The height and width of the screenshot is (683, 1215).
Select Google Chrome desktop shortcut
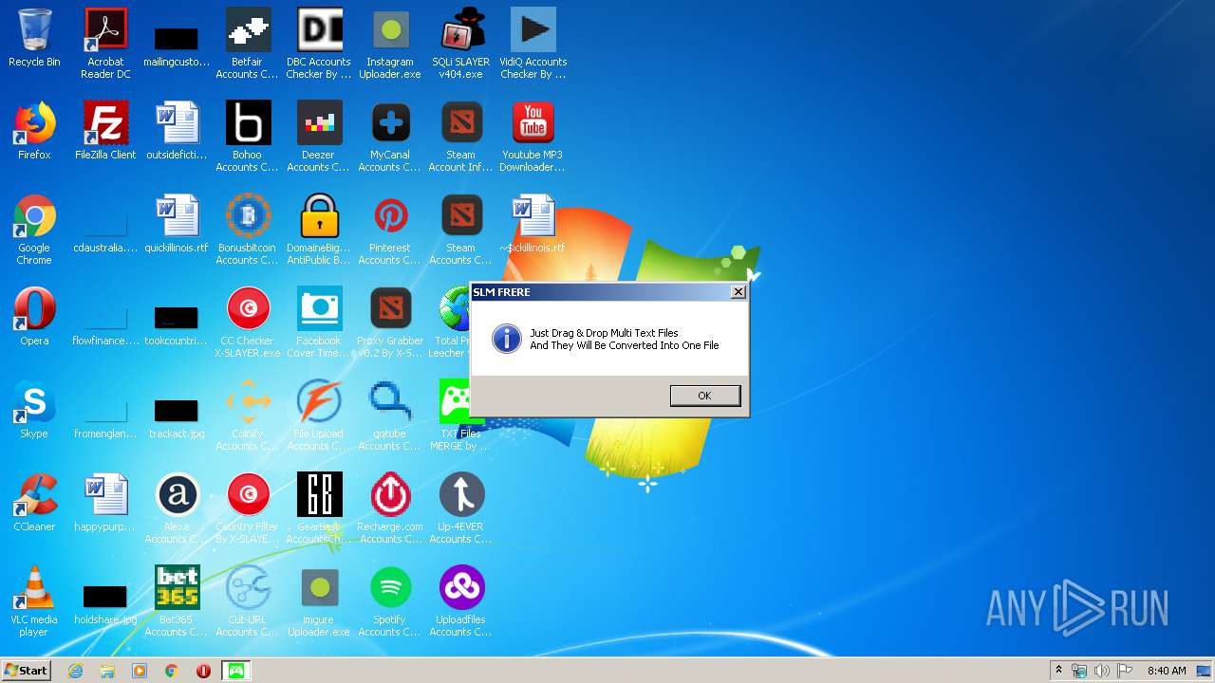pyautogui.click(x=34, y=231)
